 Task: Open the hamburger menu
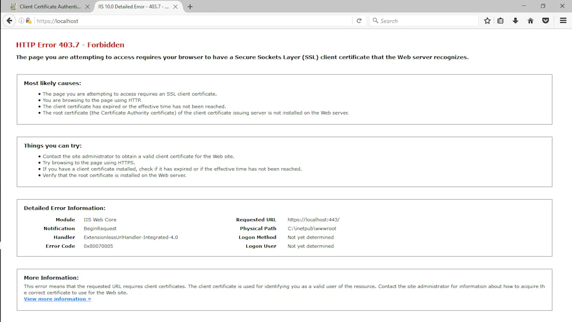pyautogui.click(x=563, y=21)
